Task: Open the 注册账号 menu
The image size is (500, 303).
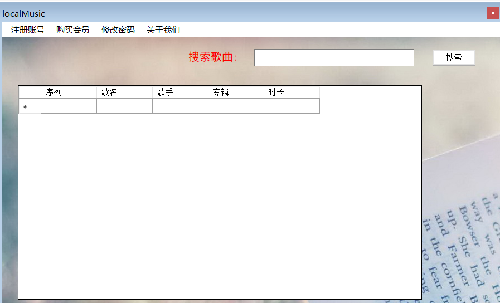Action: click(x=28, y=30)
